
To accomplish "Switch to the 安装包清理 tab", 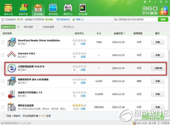I will pos(48,27).
